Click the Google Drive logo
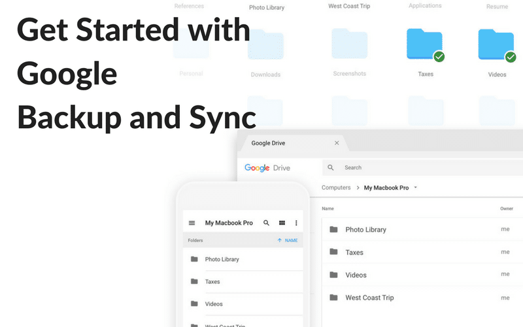Screen dimensions: 523x327 point(267,168)
